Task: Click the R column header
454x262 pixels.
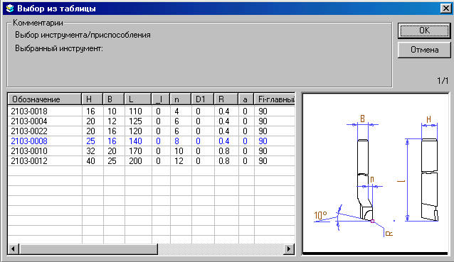Action: click(226, 99)
